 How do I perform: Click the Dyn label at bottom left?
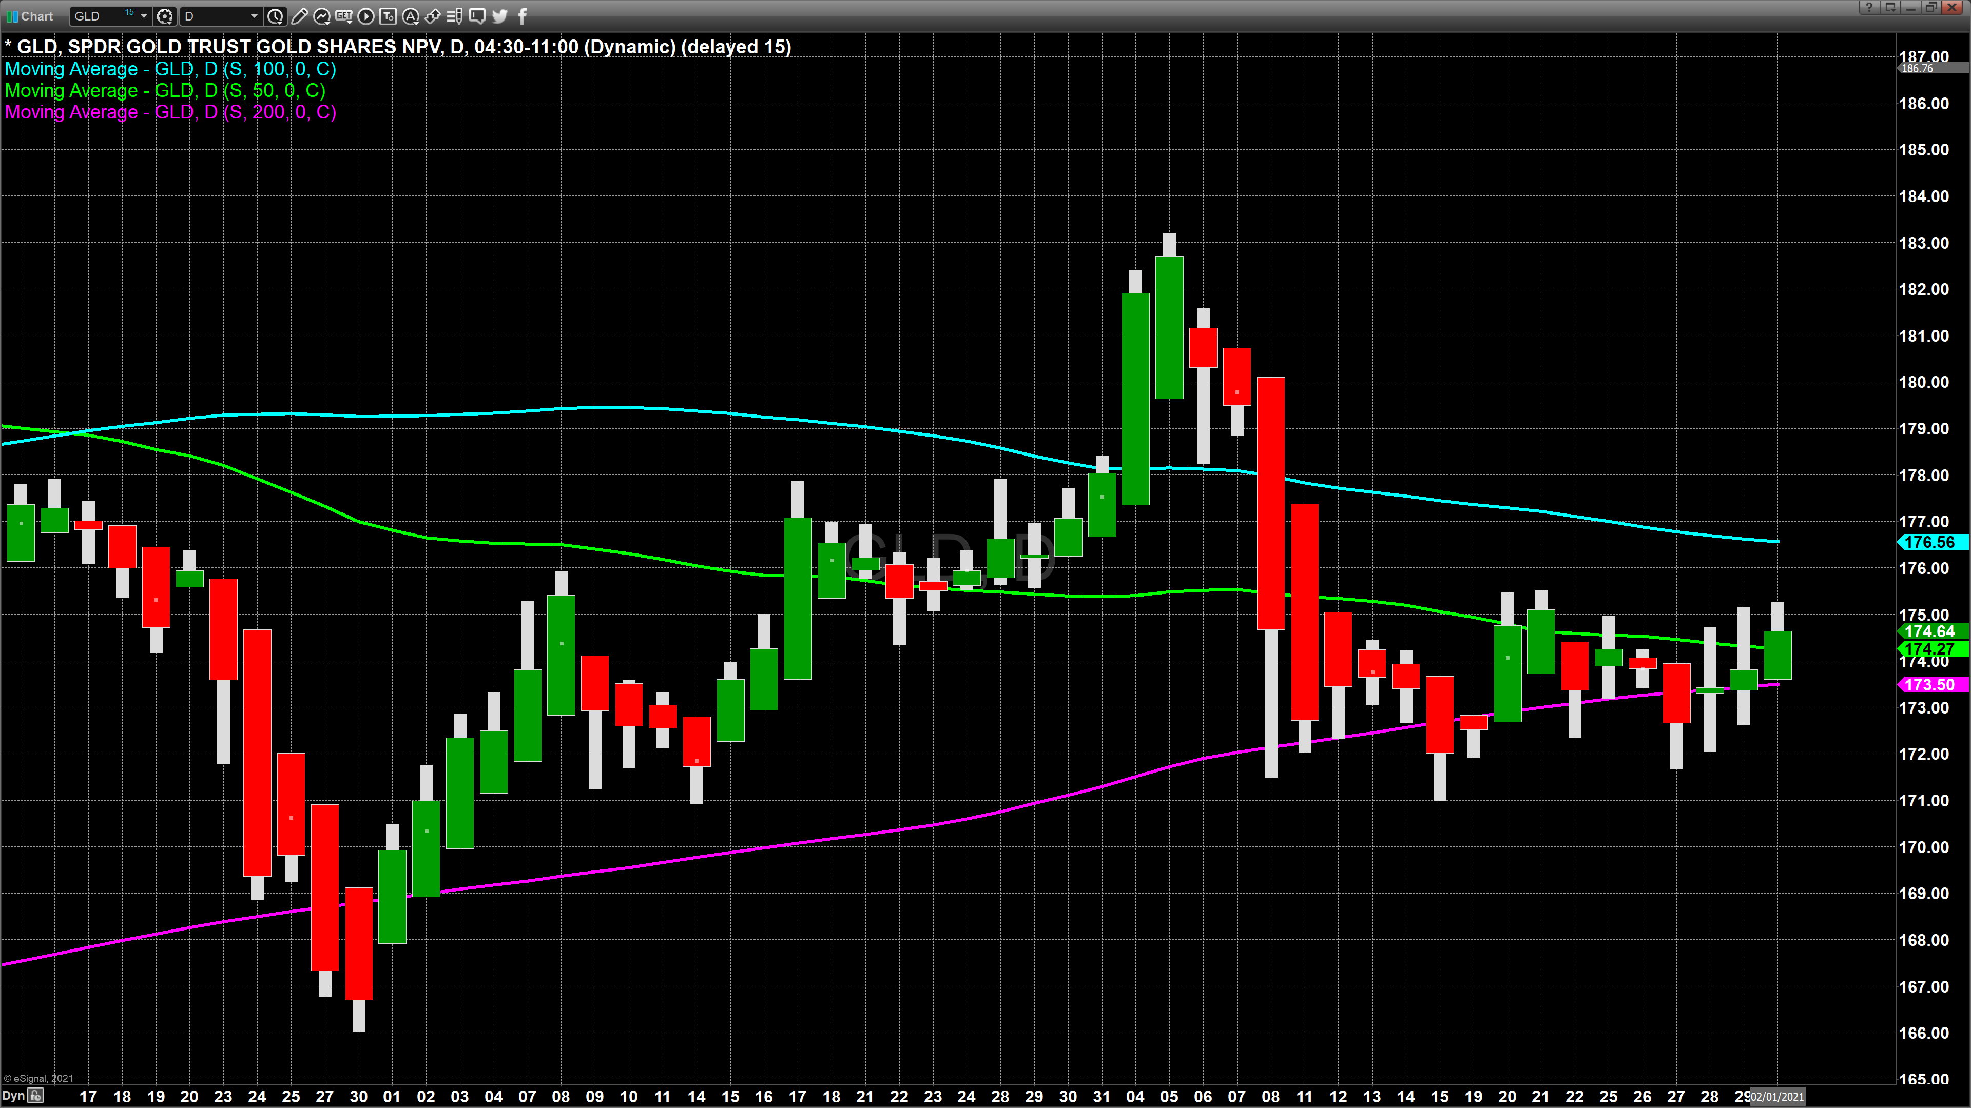pos(13,1096)
